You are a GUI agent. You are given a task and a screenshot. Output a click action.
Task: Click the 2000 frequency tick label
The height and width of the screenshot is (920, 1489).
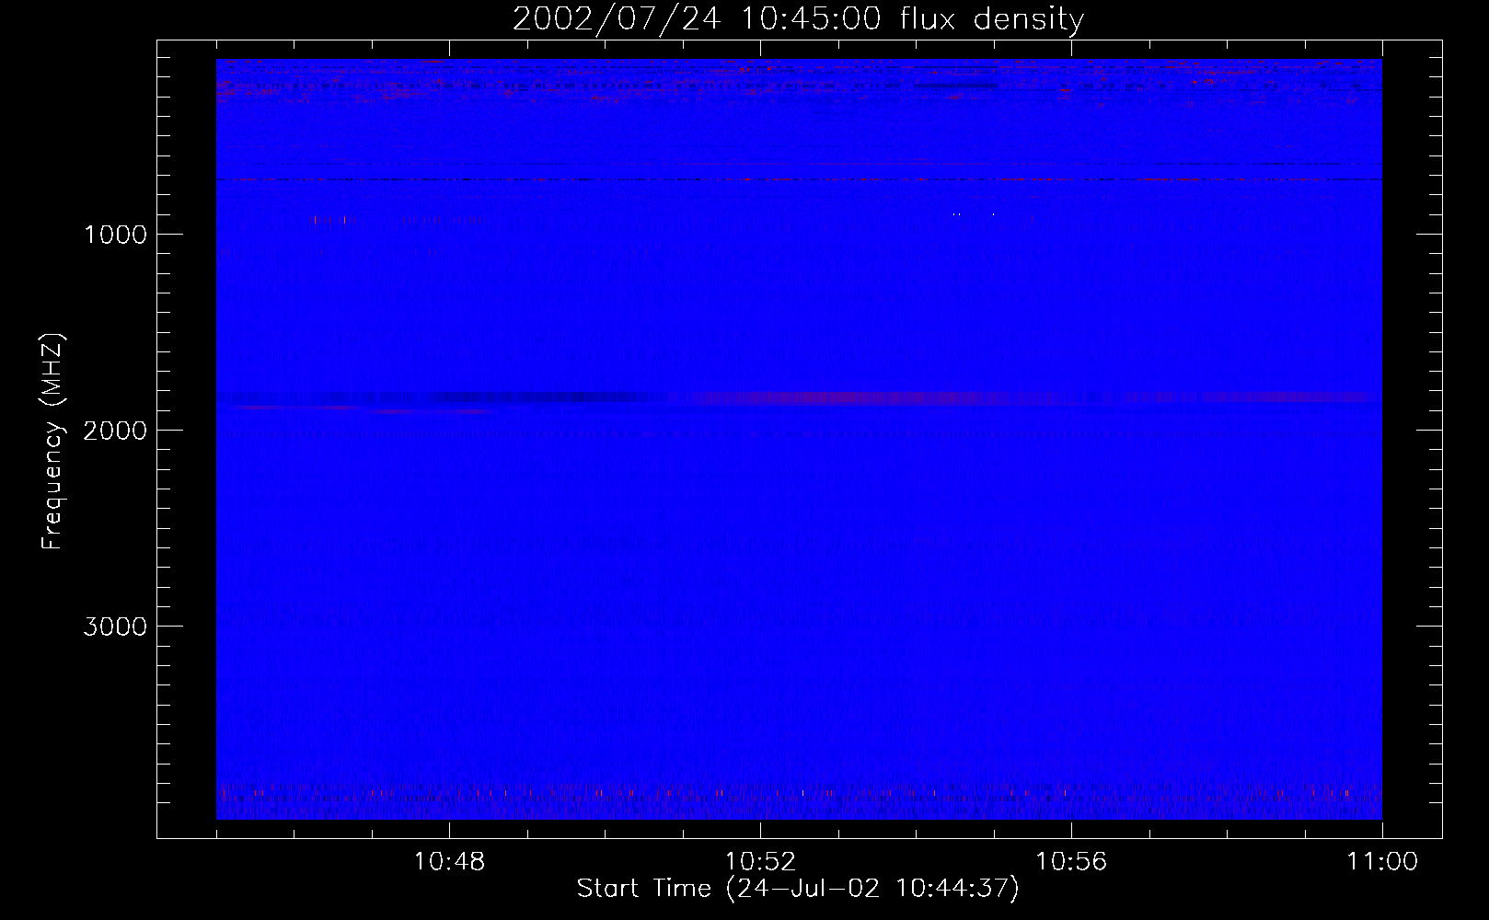click(115, 431)
